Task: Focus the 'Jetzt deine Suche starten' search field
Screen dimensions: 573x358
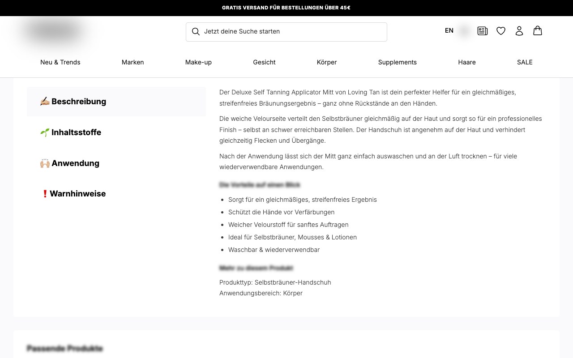Action: (x=286, y=32)
